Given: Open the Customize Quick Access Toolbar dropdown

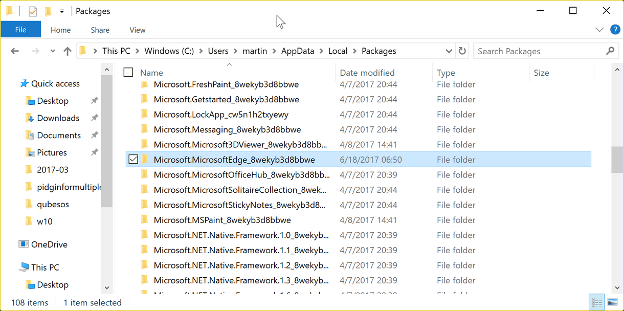Looking at the screenshot, I should point(62,11).
